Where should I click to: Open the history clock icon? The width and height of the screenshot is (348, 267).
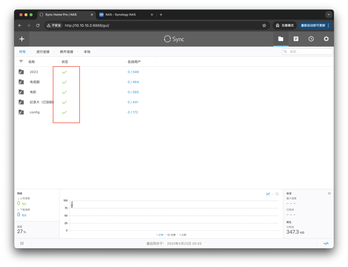311,39
